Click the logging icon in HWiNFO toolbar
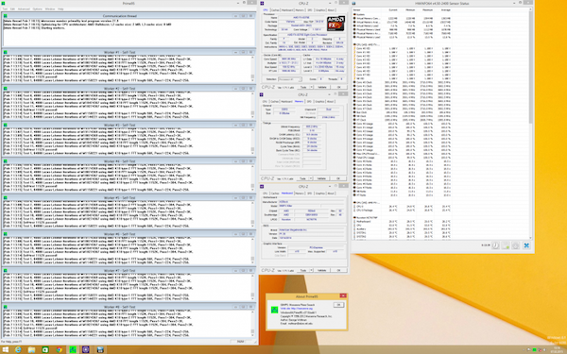 pos(506,245)
